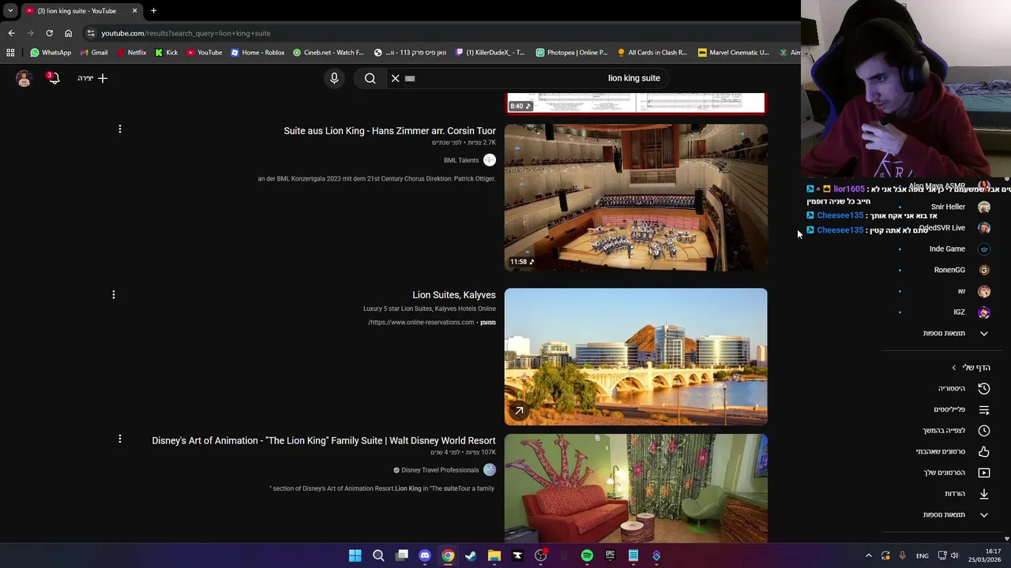Open the Kick bookmark

coord(166,52)
